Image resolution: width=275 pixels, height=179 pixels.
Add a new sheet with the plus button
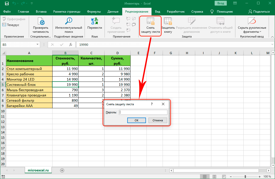(62, 170)
